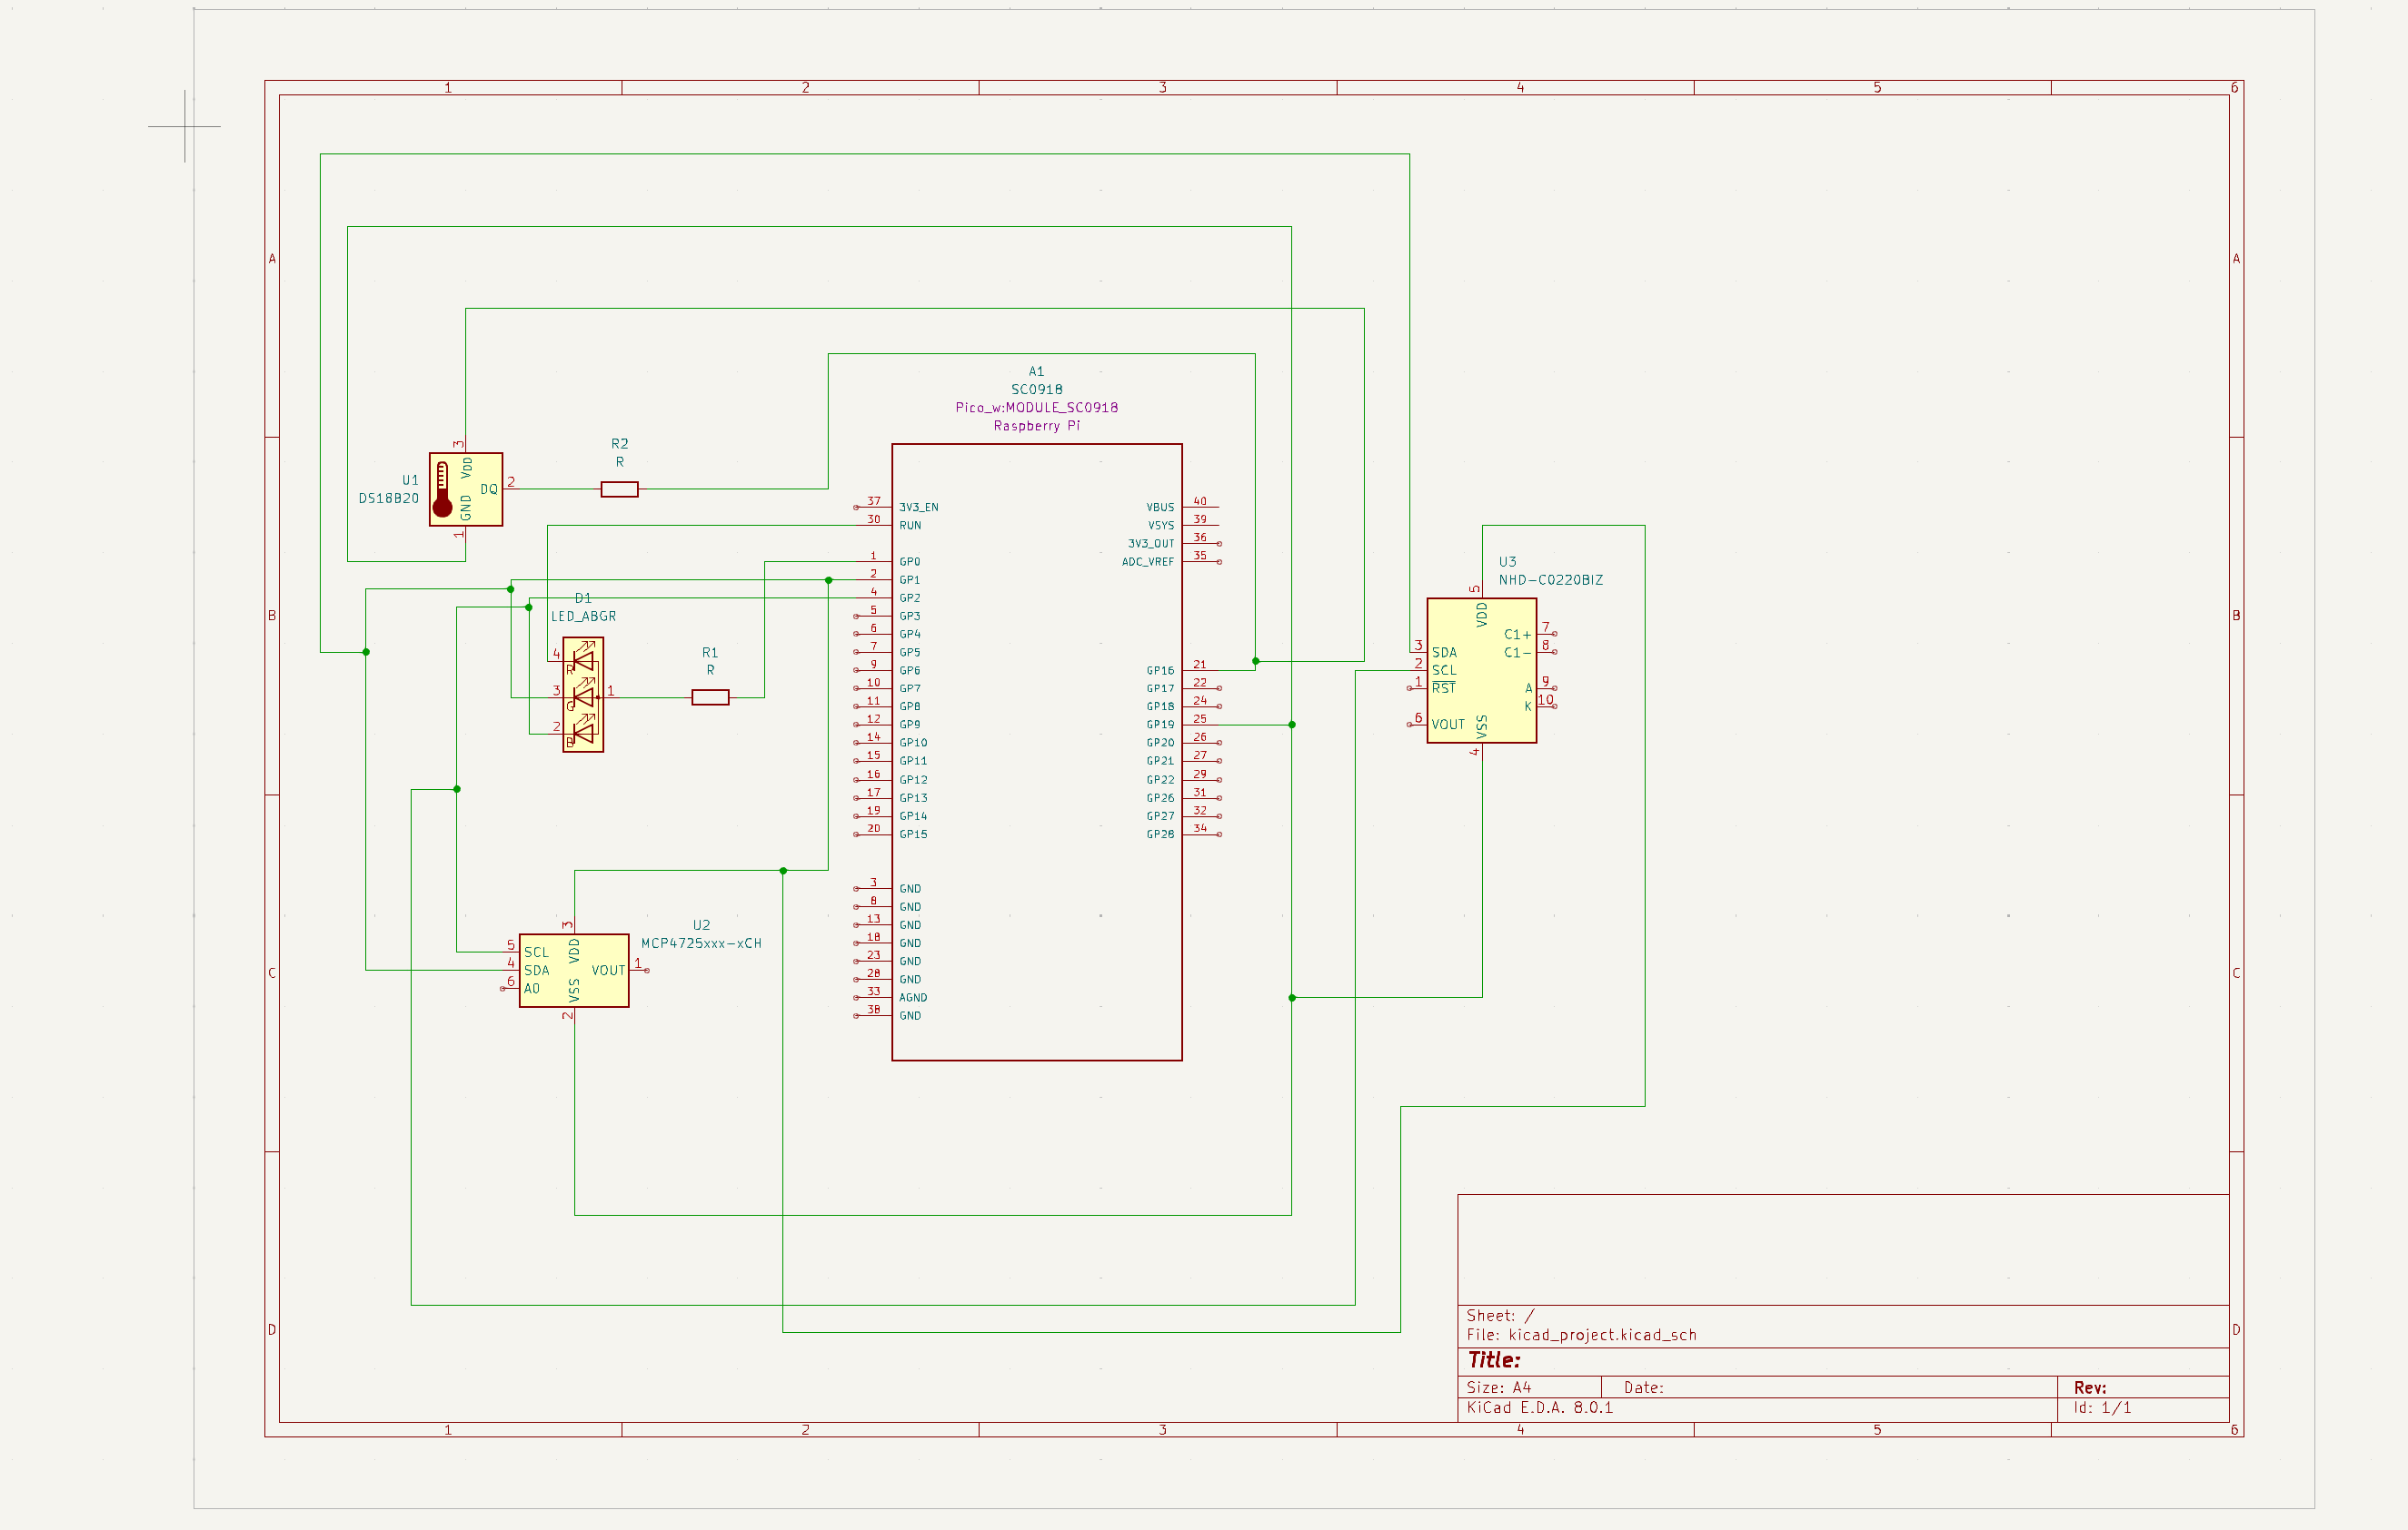Click the junction dot on the GP16 wire
2408x1530 pixels.
point(1256,660)
